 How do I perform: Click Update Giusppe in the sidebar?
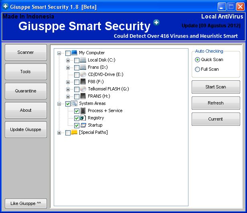tap(26, 129)
